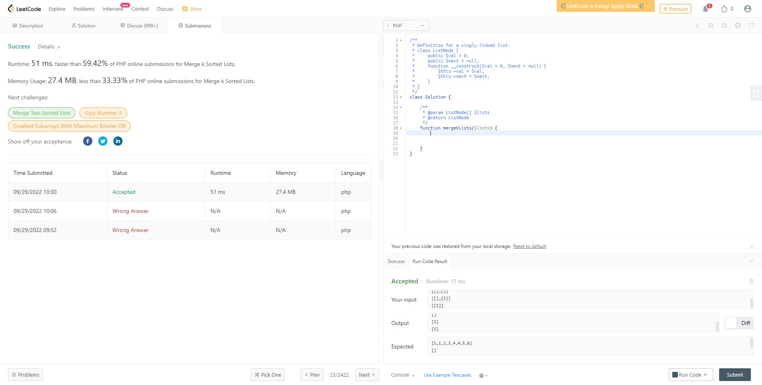
Task: Click the Pick One button
Action: click(x=268, y=375)
